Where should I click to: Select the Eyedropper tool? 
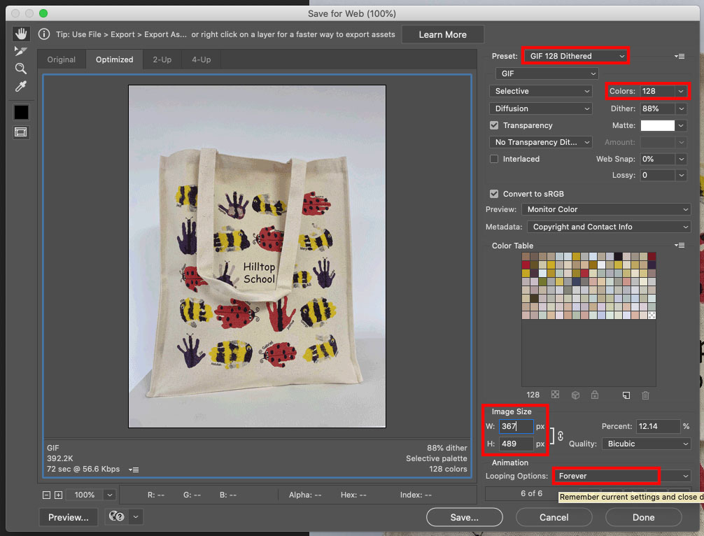21,86
